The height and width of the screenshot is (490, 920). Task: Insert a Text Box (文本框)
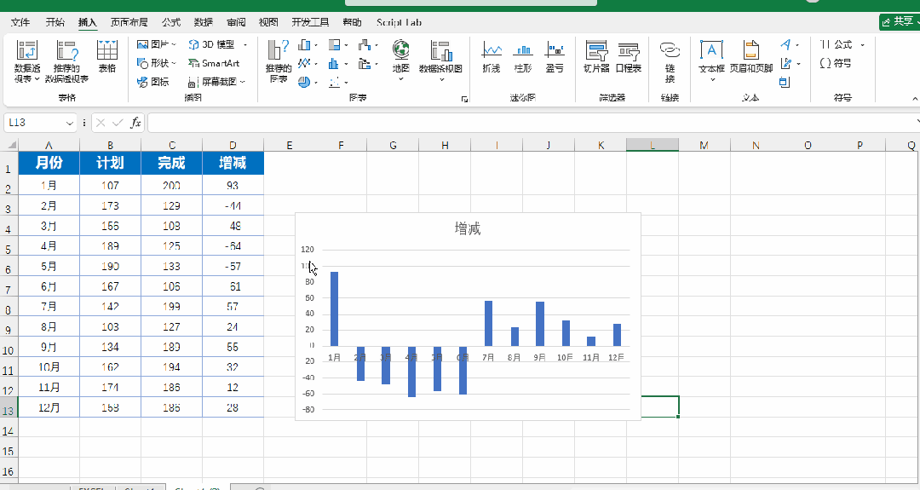pos(711,61)
